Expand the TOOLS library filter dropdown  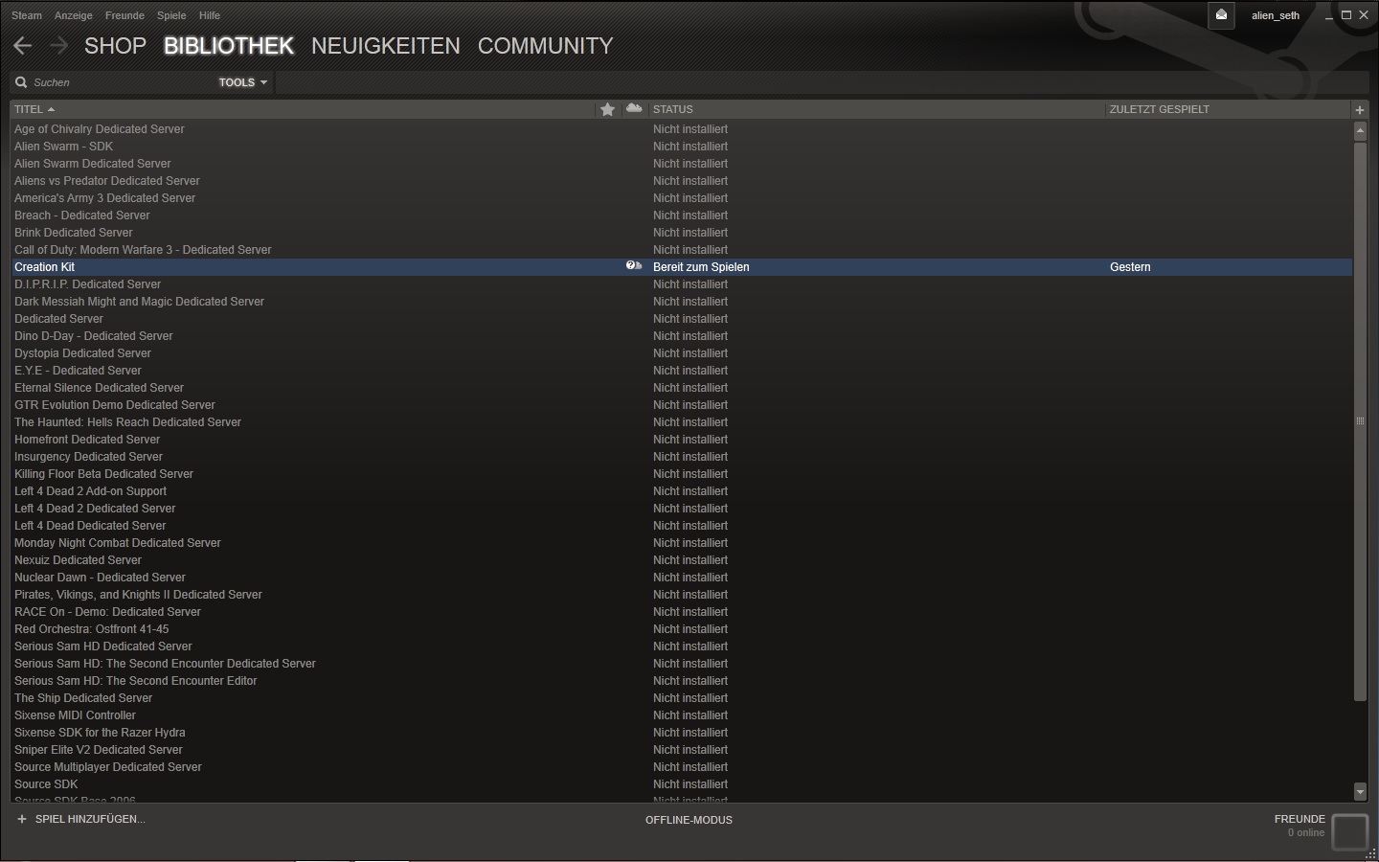click(242, 82)
